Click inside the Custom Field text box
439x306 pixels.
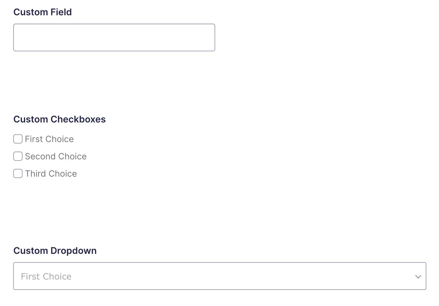114,37
